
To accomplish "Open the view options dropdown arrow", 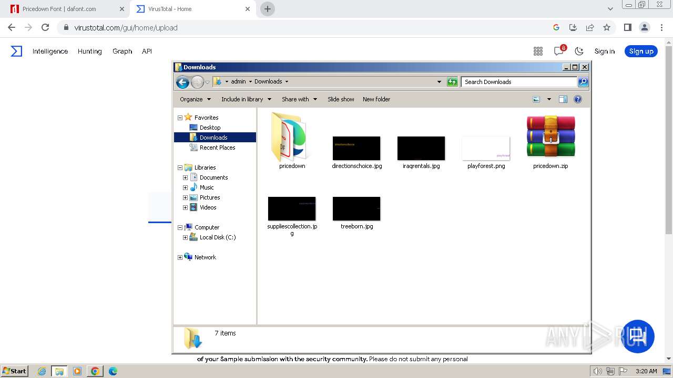I will click(549, 99).
